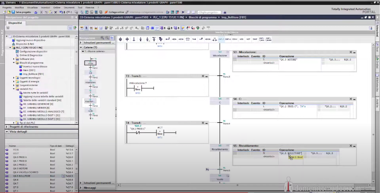Select step S5 Riscaldamento in sequence
This screenshot has height=193, width=380.
point(220,147)
